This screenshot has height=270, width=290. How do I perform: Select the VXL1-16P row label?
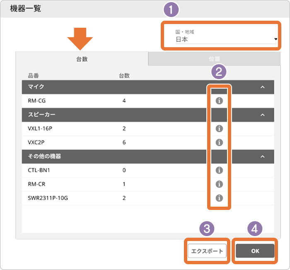pos(40,128)
